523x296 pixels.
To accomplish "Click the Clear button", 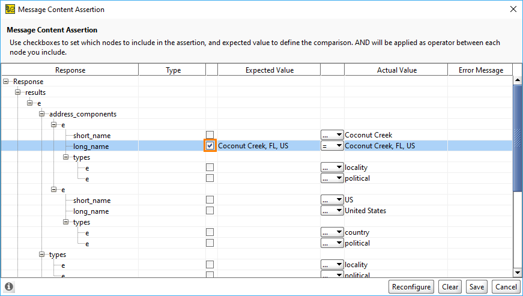I will click(x=450, y=286).
